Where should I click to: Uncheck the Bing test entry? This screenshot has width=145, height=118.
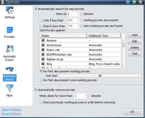(43, 64)
